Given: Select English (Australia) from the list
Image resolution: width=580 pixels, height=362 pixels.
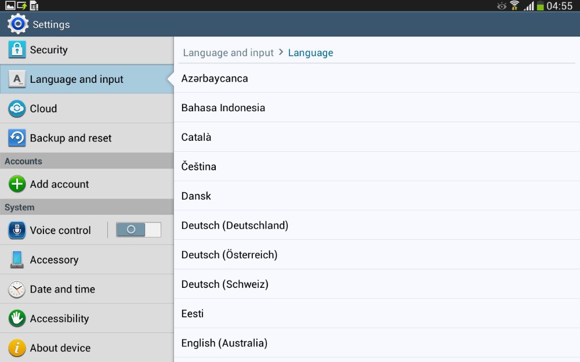Looking at the screenshot, I should 224,343.
